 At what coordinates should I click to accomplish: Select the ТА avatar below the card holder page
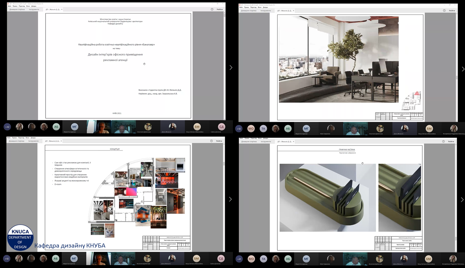(263, 259)
